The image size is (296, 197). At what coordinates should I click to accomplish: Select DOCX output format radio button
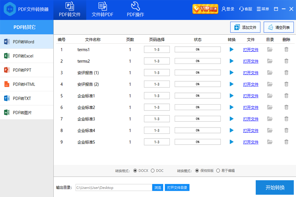pyautogui.click(x=135, y=171)
